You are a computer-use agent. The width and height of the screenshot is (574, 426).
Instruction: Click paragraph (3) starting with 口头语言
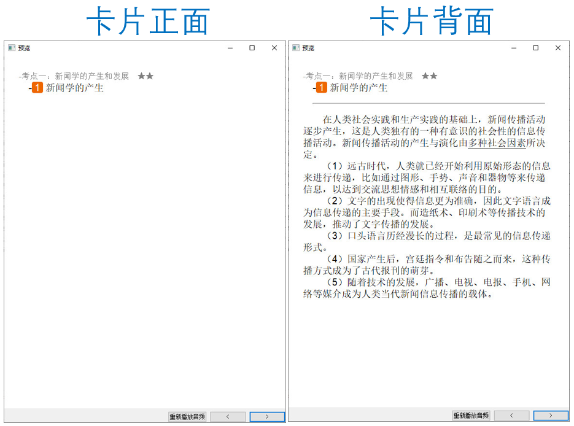(x=427, y=242)
